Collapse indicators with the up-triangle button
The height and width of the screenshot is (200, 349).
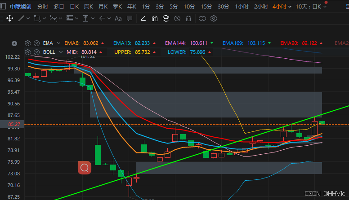tap(14, 43)
